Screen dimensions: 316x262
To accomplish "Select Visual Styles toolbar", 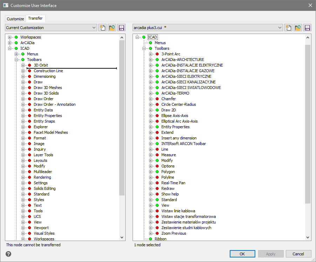I will pyautogui.click(x=44, y=233).
